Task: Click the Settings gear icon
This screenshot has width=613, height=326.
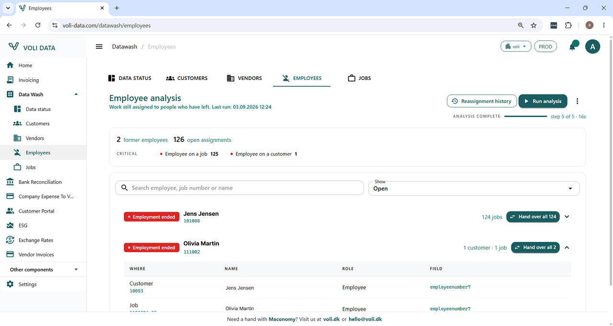Action: pyautogui.click(x=10, y=284)
